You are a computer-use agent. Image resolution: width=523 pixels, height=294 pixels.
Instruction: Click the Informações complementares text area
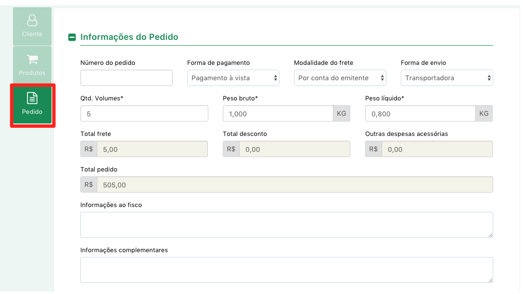286,270
